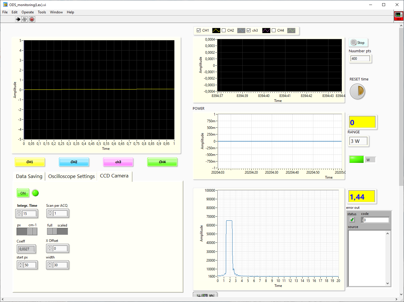Image resolution: width=404 pixels, height=302 pixels.
Task: Open the Operate menu
Action: [x=28, y=12]
